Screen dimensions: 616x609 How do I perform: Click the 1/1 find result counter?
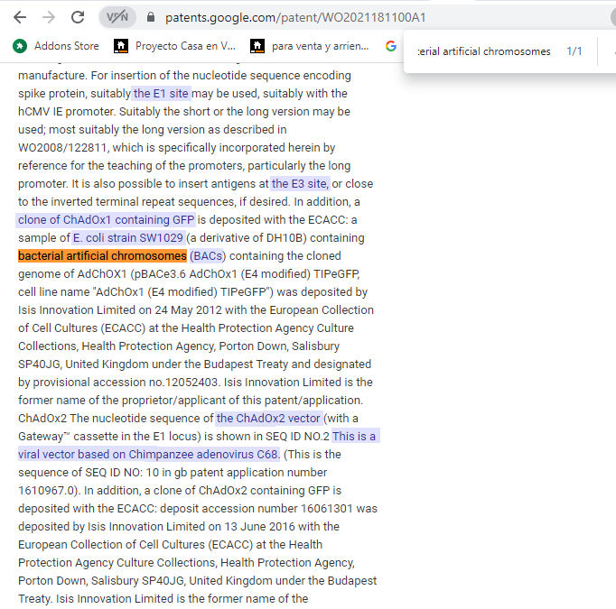click(x=574, y=51)
